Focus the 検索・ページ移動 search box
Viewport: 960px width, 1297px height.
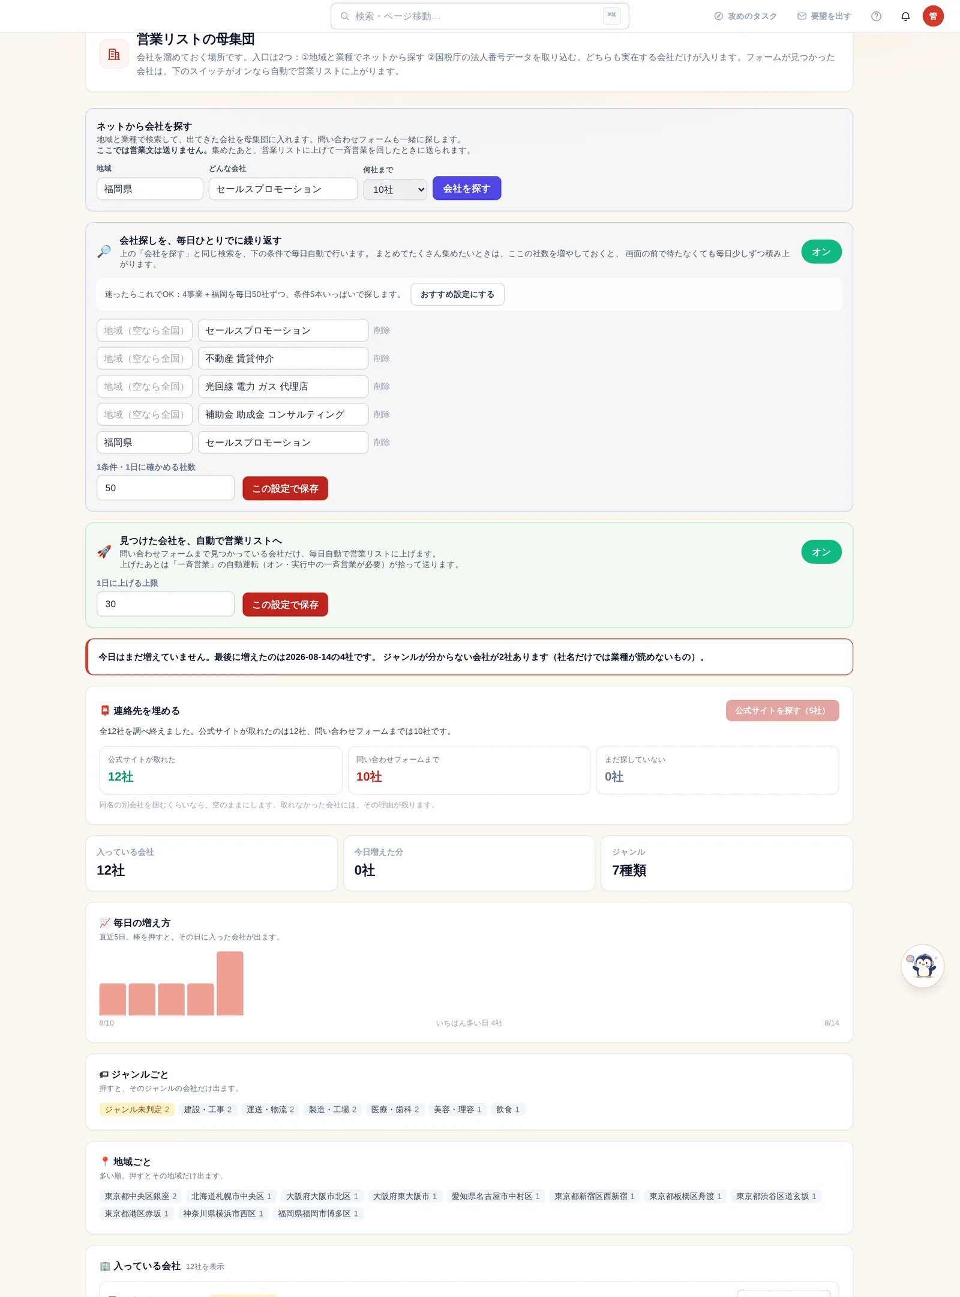pyautogui.click(x=479, y=16)
